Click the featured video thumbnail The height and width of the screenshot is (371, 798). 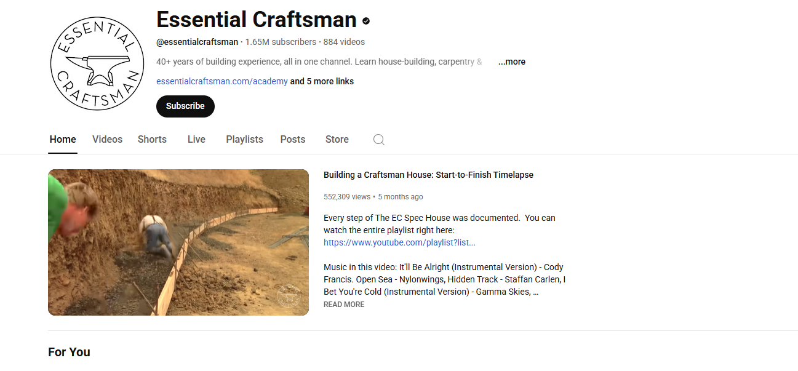point(178,242)
